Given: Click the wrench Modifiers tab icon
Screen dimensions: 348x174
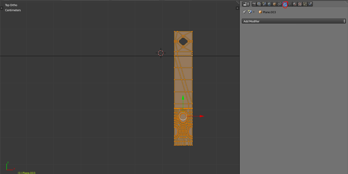Looking at the screenshot, I should pos(285,4).
